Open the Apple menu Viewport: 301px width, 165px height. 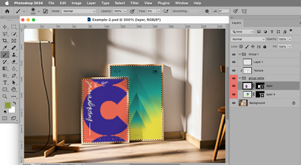pos(7,3)
